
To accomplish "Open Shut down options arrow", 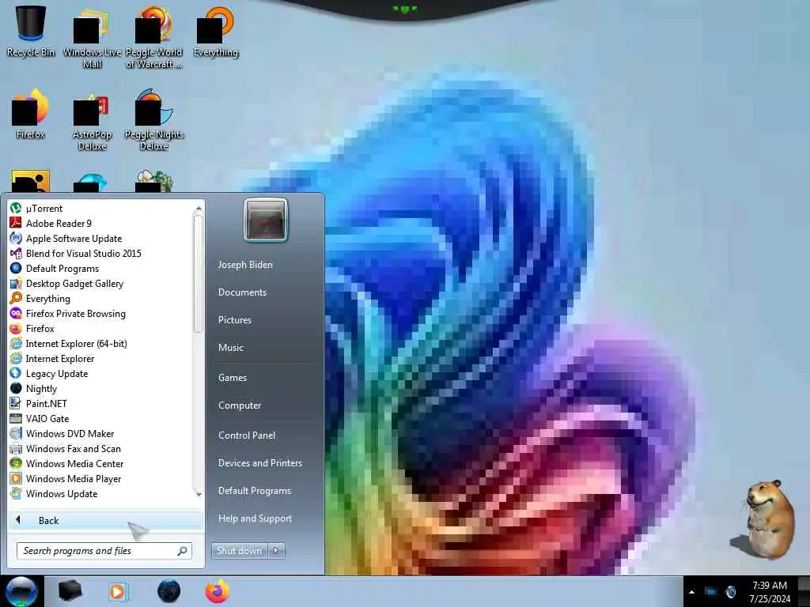I will (x=276, y=551).
